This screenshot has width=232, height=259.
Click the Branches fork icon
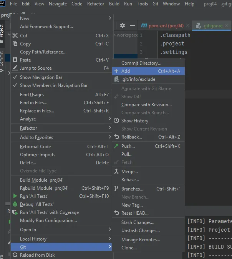pyautogui.click(x=116, y=189)
